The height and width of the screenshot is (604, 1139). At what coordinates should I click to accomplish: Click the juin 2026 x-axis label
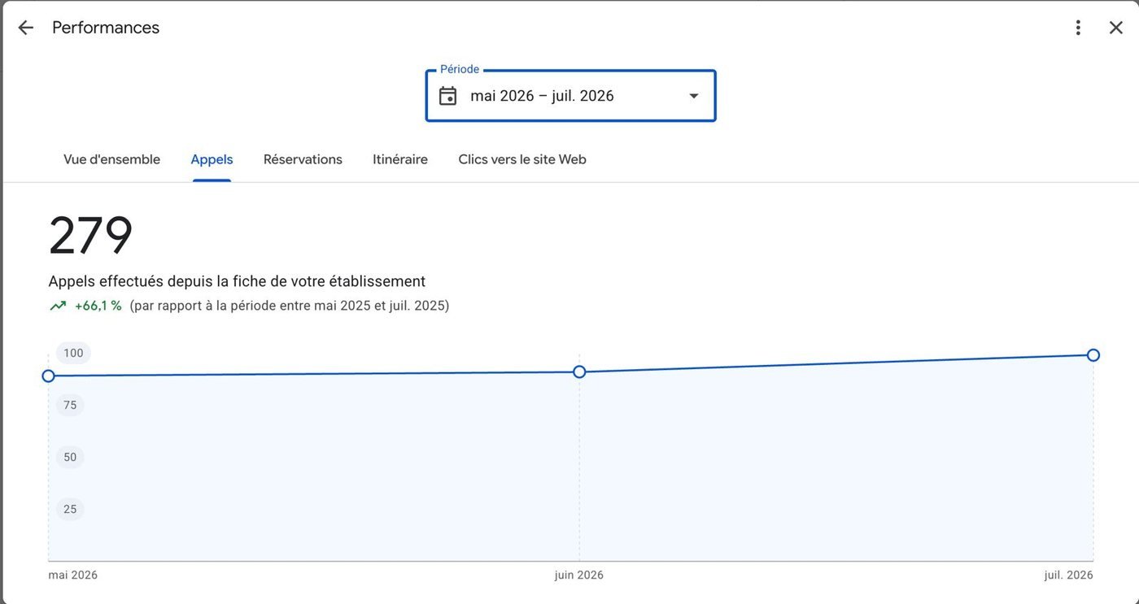(579, 575)
